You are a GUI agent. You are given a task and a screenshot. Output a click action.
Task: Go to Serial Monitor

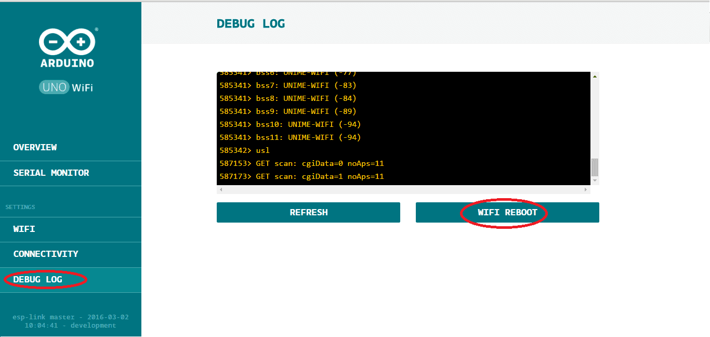click(51, 173)
